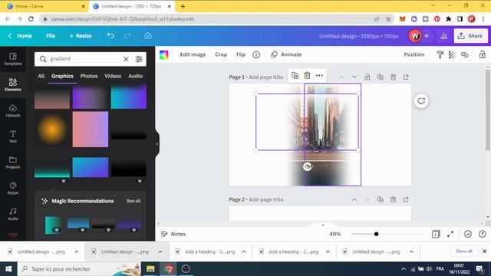This screenshot has width=491, height=276.
Task: Open the Text sidebar panel
Action: (13, 136)
